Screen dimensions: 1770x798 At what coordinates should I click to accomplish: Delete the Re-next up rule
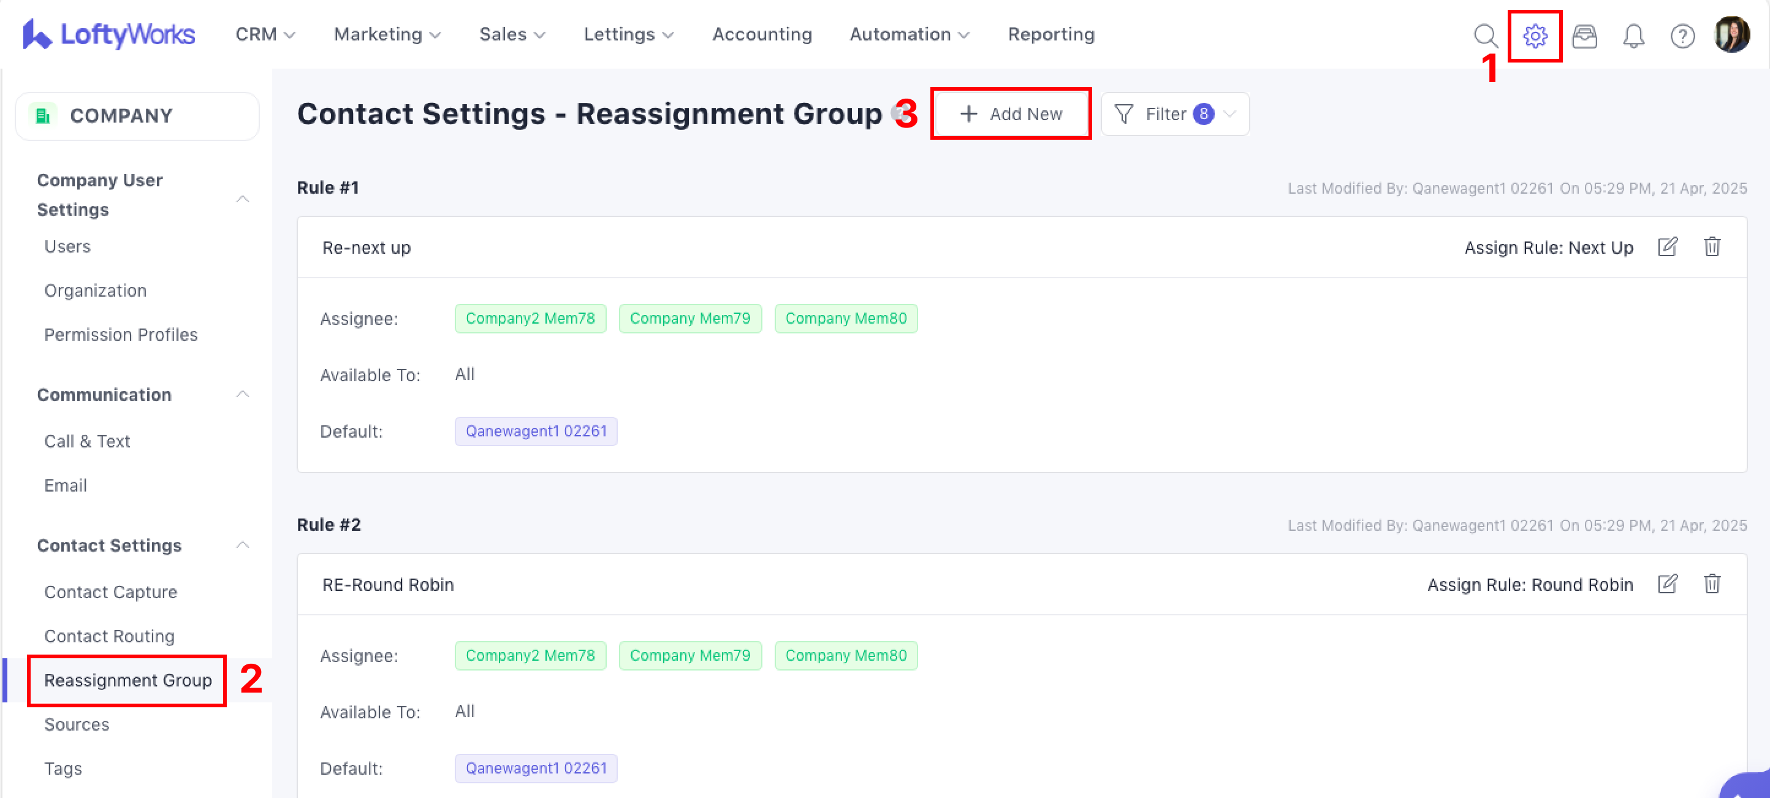[1712, 247]
